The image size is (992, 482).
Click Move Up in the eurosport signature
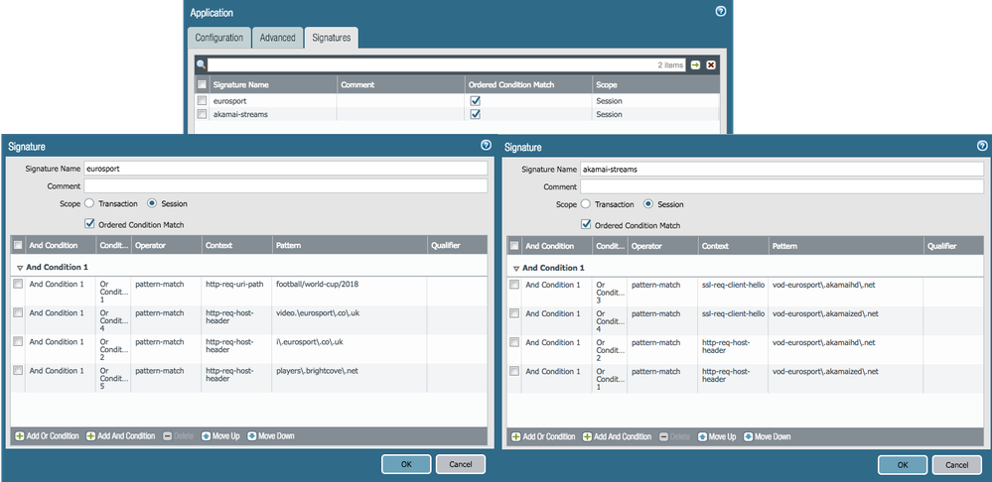pos(220,435)
